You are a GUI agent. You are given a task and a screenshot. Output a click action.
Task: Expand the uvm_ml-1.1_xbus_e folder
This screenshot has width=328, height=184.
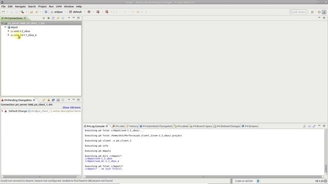pyautogui.click(x=8, y=35)
